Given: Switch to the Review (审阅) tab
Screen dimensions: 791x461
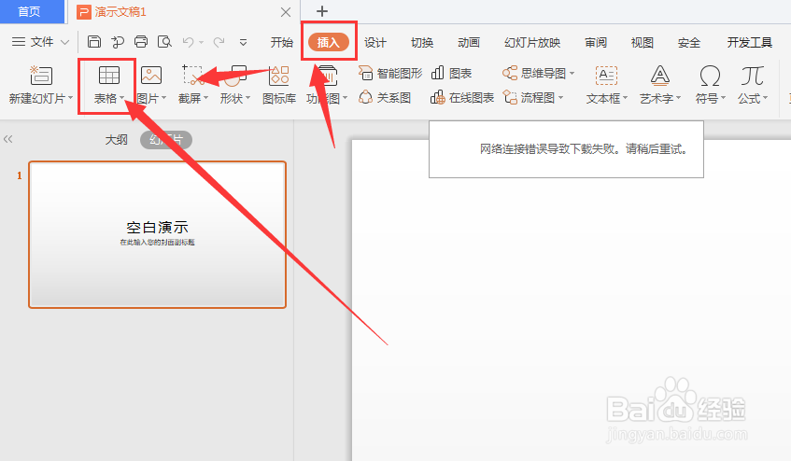Looking at the screenshot, I should 596,42.
